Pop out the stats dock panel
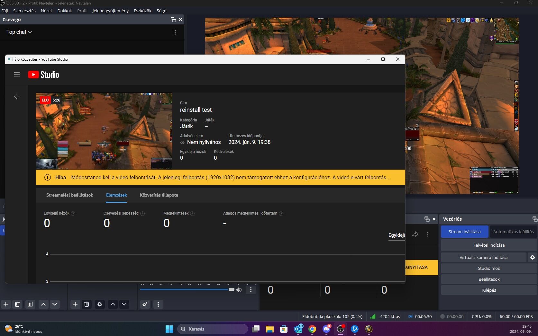This screenshot has height=336, width=538. [x=427, y=219]
